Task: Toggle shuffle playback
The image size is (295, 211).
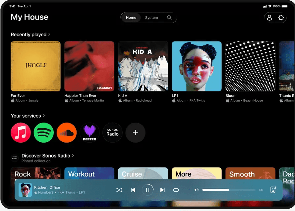Action: click(x=119, y=190)
